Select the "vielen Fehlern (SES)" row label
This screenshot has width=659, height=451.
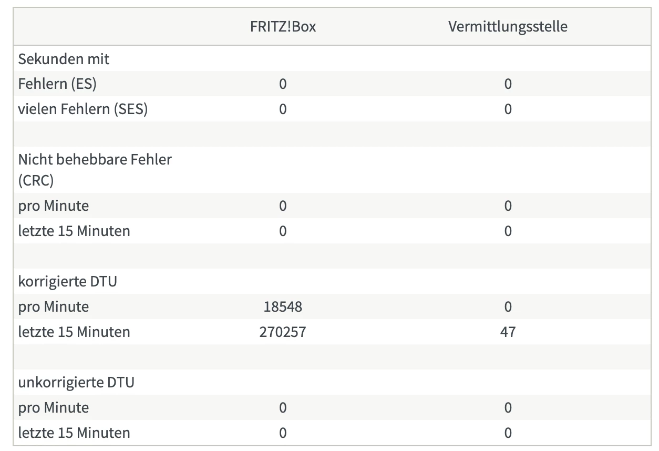pos(83,109)
